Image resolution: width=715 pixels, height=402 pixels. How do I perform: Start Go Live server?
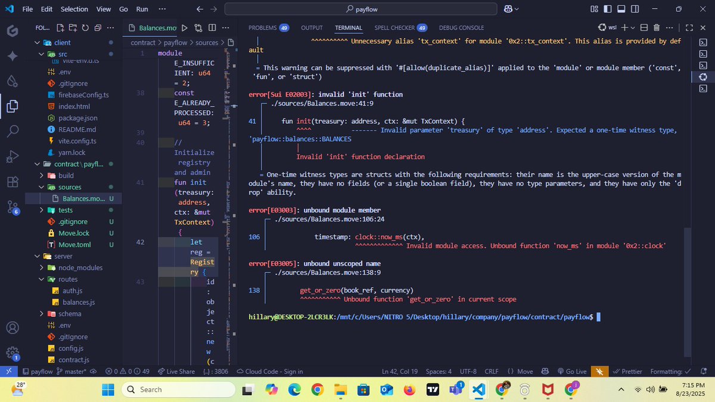pos(572,371)
